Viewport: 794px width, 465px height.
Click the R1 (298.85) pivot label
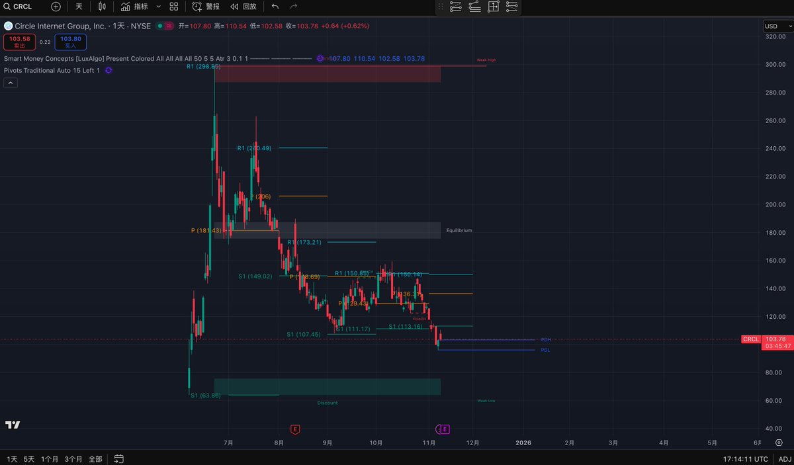tap(203, 66)
